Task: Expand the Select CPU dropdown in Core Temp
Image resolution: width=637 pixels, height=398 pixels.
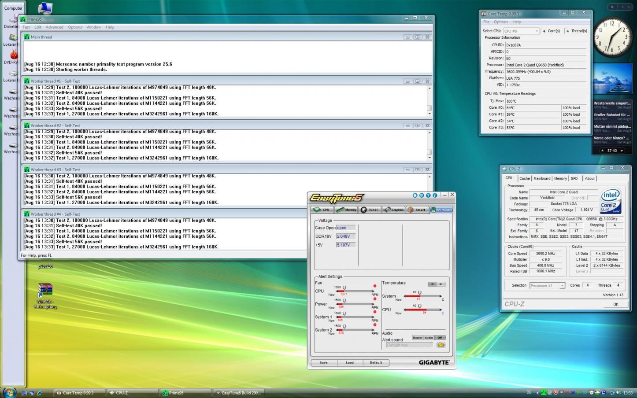Action: pyautogui.click(x=537, y=31)
